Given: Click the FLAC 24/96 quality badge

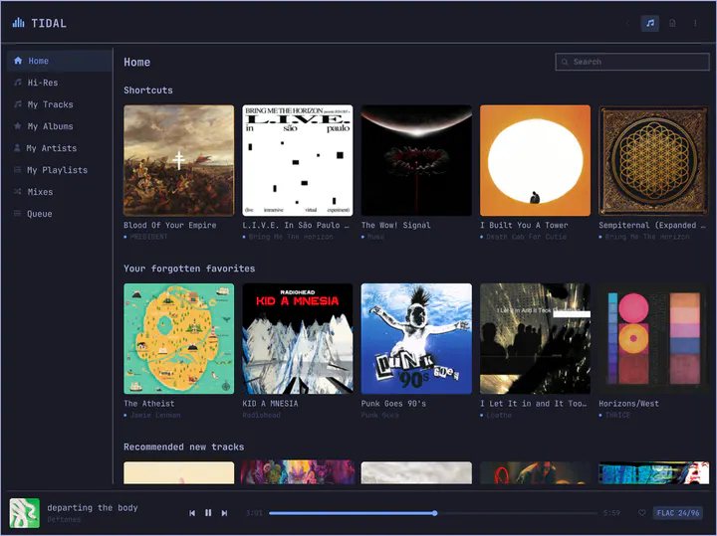Looking at the screenshot, I should [x=678, y=513].
